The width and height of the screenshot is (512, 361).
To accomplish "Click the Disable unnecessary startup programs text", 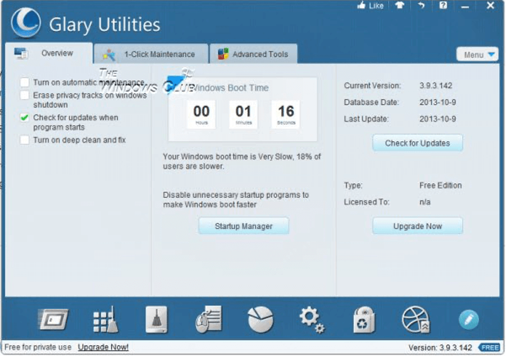I will (236, 200).
